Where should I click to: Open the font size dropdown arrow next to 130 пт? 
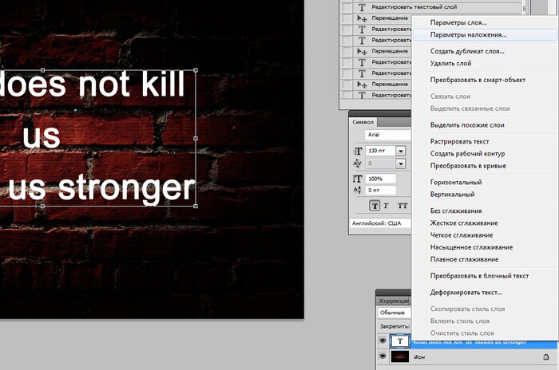tap(401, 151)
